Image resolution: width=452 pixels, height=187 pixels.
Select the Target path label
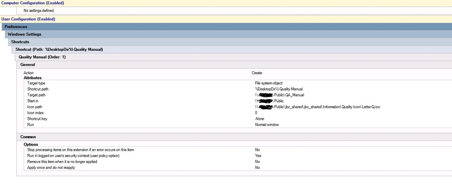pos(36,95)
